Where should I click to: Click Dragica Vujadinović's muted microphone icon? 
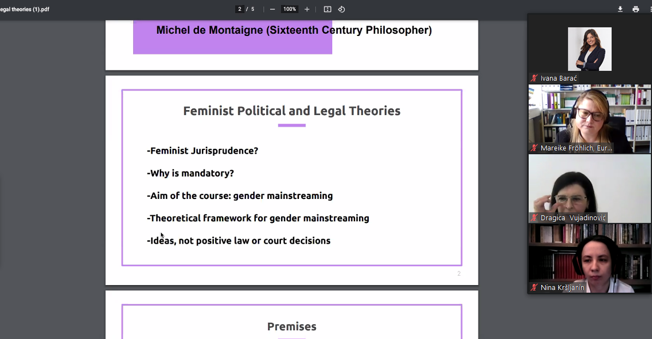(535, 218)
